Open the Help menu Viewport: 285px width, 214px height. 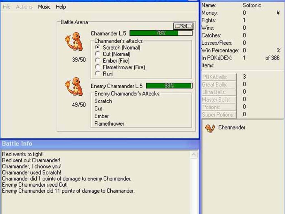click(x=61, y=7)
